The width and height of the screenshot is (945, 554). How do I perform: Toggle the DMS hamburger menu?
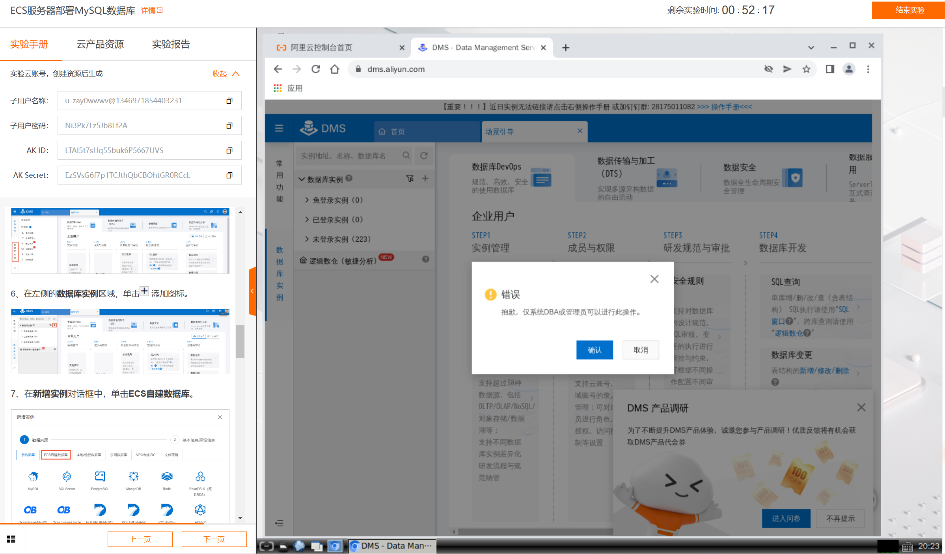click(x=279, y=128)
